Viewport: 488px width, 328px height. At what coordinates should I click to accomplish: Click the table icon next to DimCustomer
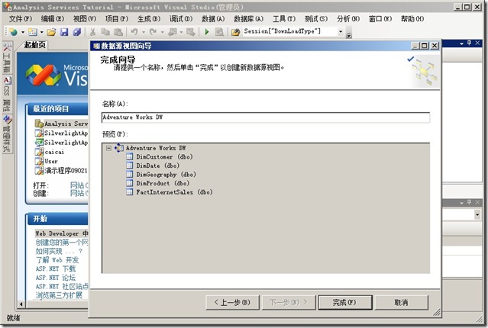coord(130,156)
